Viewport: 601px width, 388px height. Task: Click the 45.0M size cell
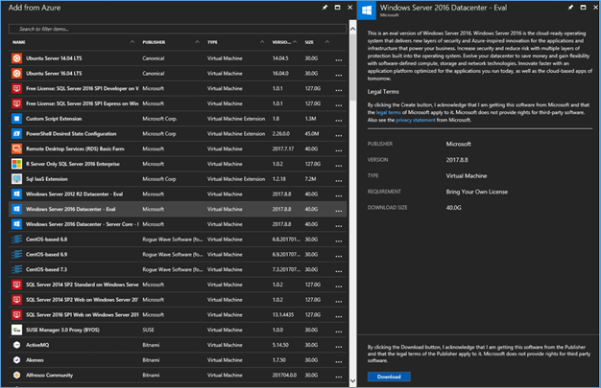[312, 133]
